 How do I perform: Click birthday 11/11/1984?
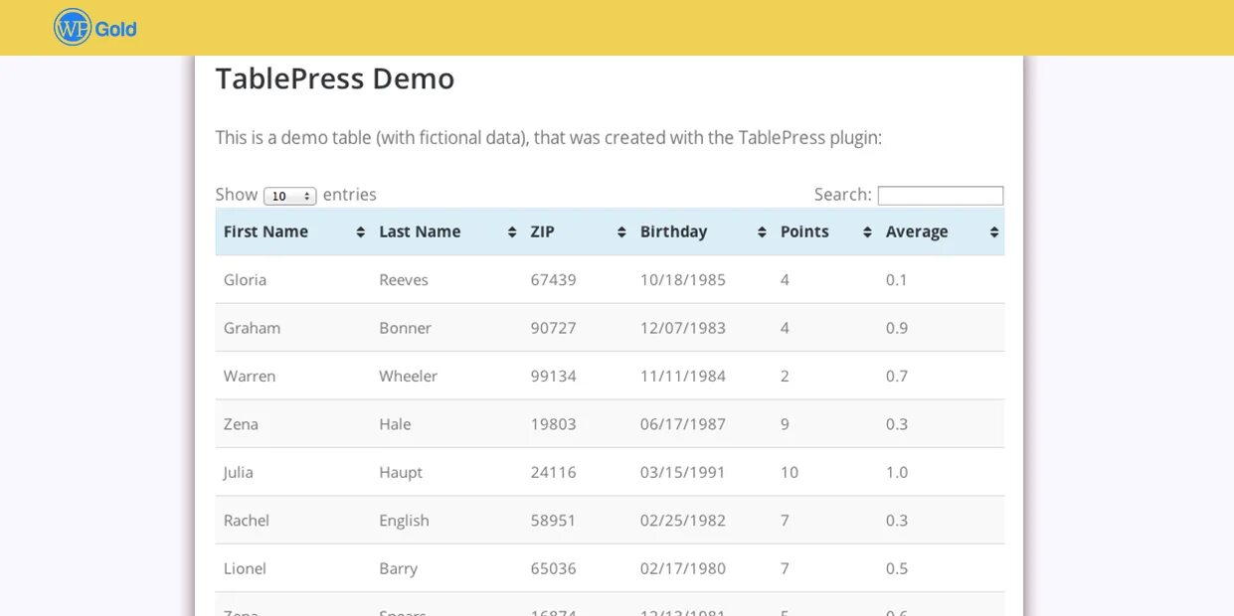pyautogui.click(x=683, y=377)
